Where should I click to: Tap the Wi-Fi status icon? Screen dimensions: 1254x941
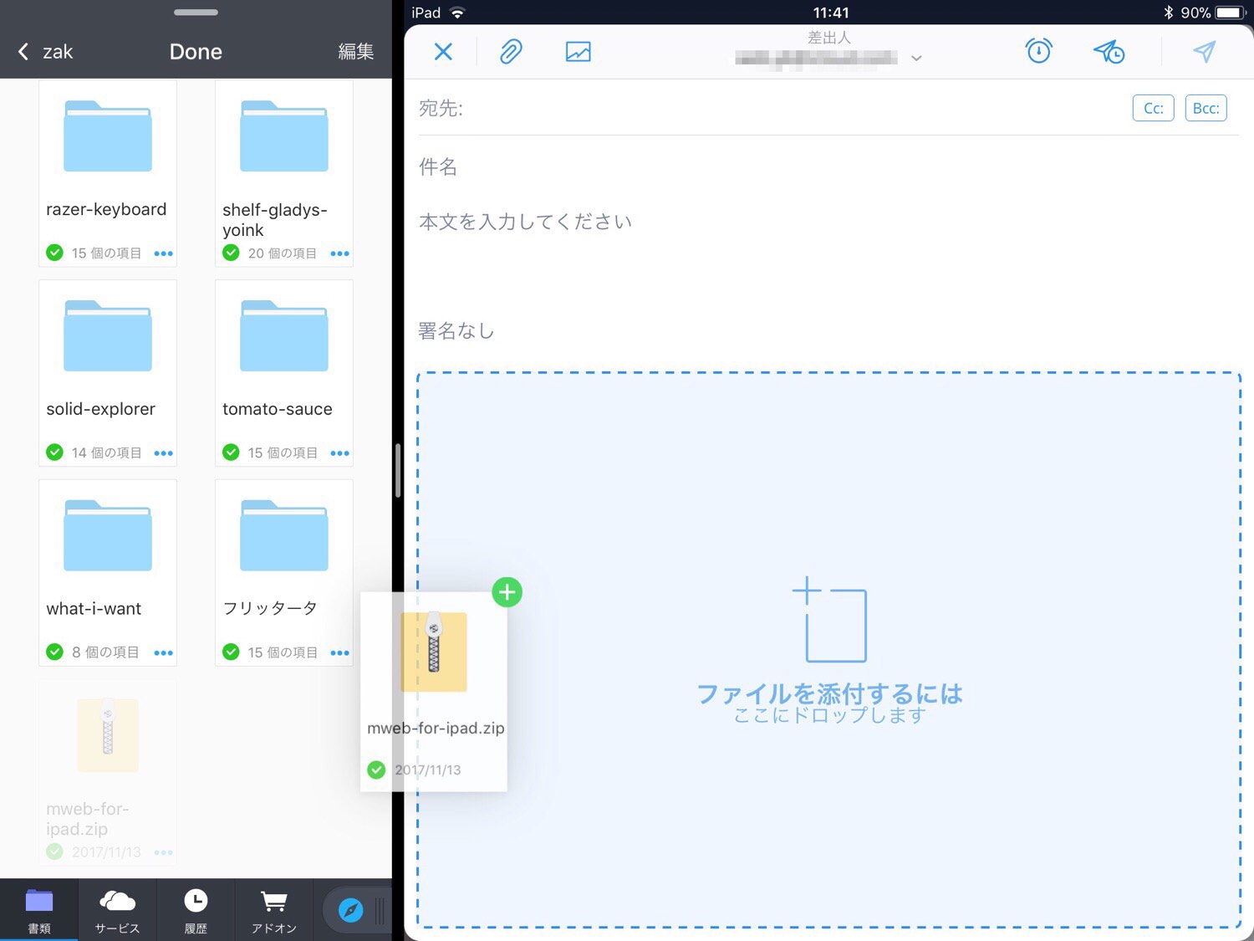457,13
